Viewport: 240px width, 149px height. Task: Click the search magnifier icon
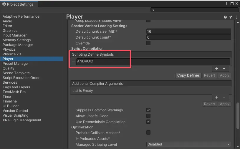point(153,10)
